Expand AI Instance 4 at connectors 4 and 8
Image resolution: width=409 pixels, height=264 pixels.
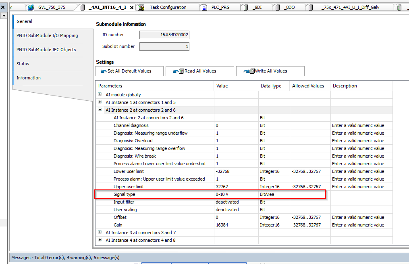[100, 239]
